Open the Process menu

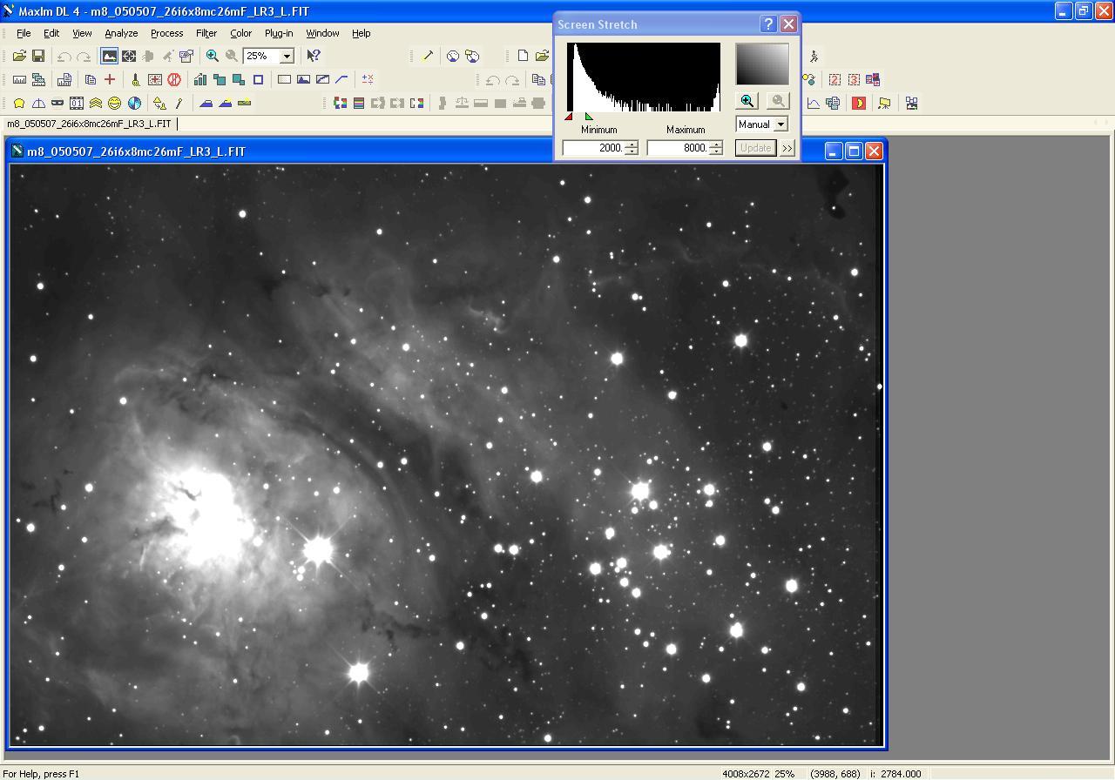[x=166, y=33]
